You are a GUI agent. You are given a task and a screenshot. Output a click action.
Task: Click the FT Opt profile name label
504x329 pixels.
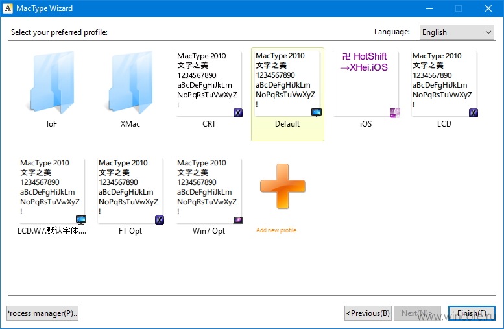(x=130, y=231)
